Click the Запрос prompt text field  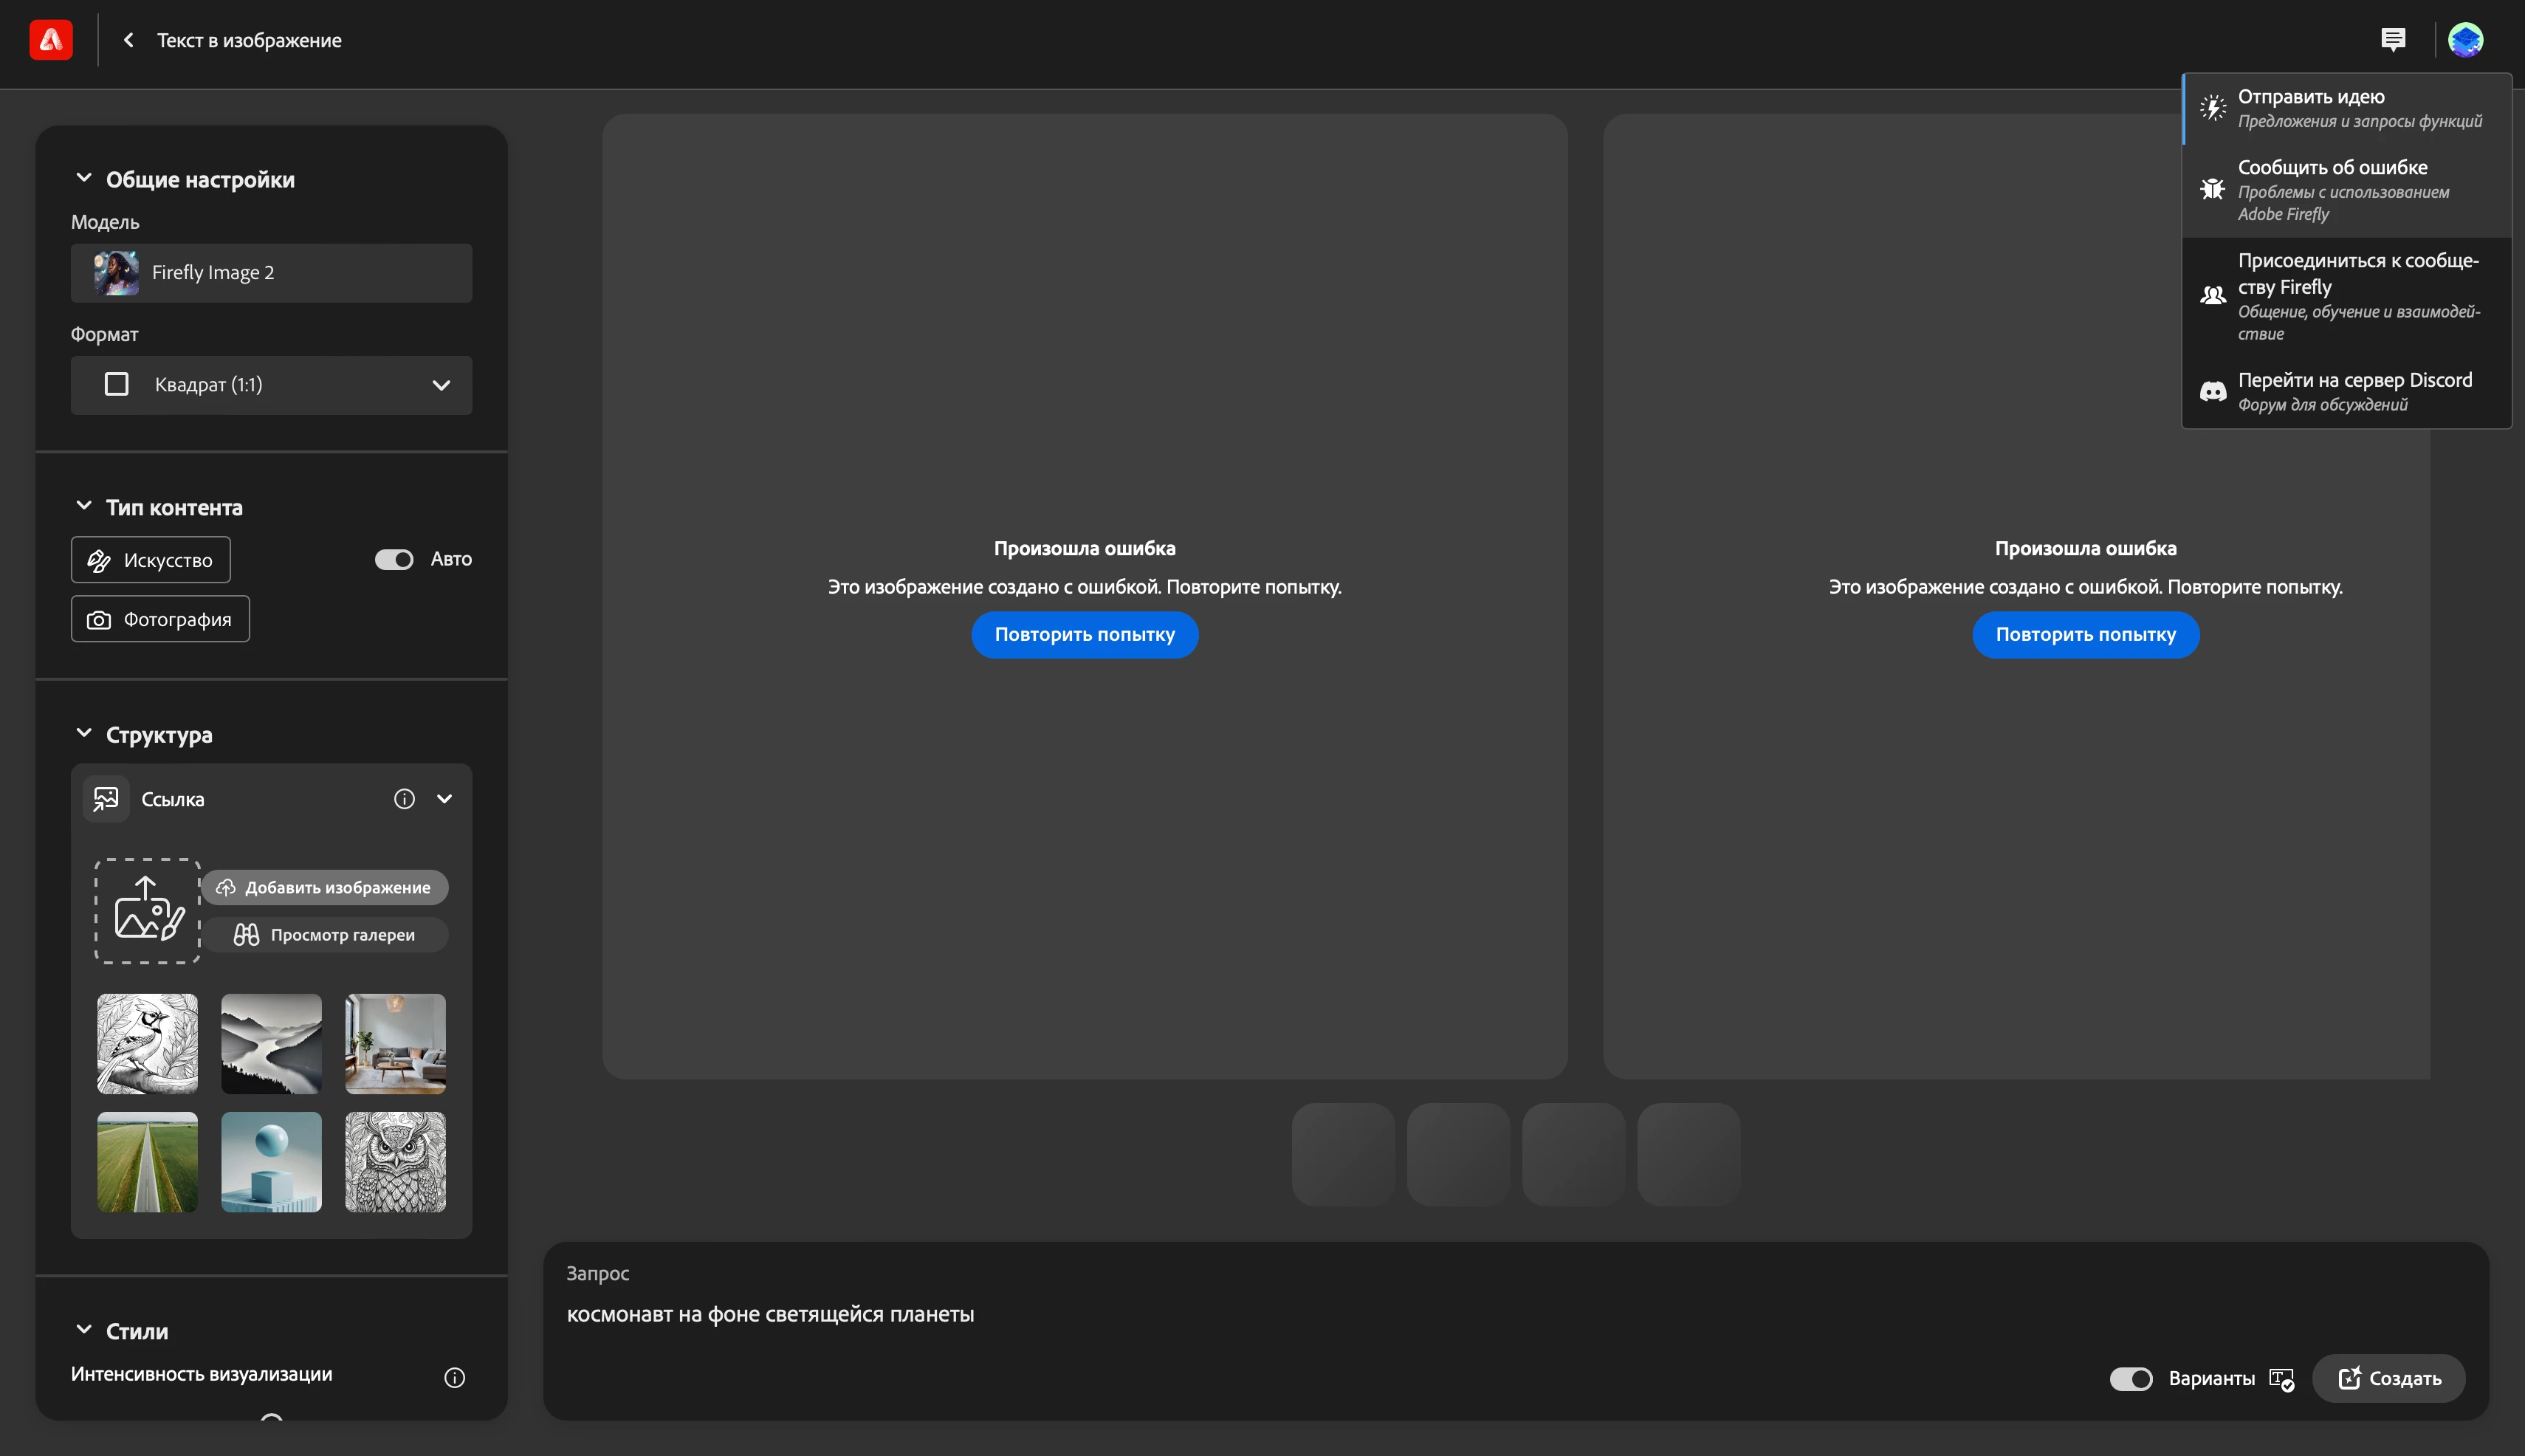[1300, 1314]
